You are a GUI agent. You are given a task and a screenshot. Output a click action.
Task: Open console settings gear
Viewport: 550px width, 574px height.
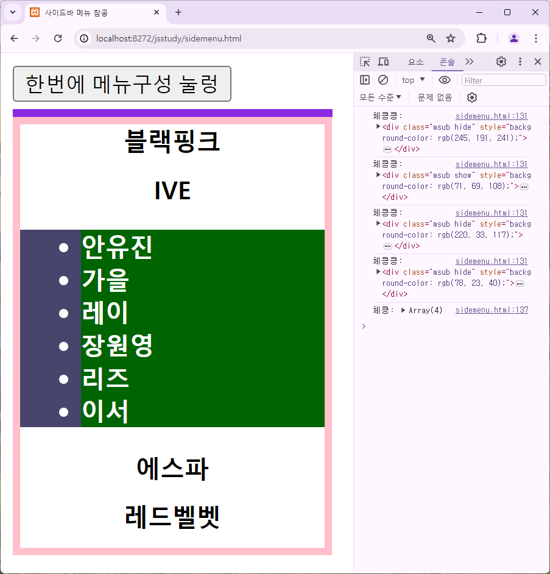pos(471,97)
